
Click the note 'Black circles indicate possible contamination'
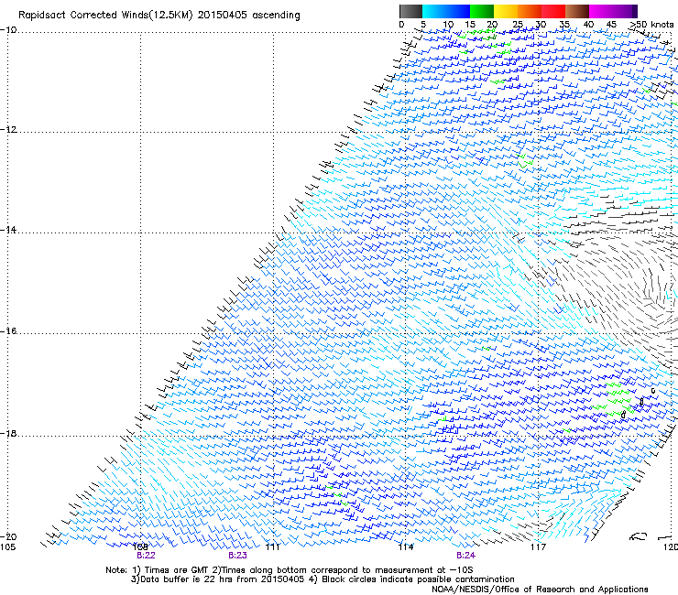[x=418, y=579]
